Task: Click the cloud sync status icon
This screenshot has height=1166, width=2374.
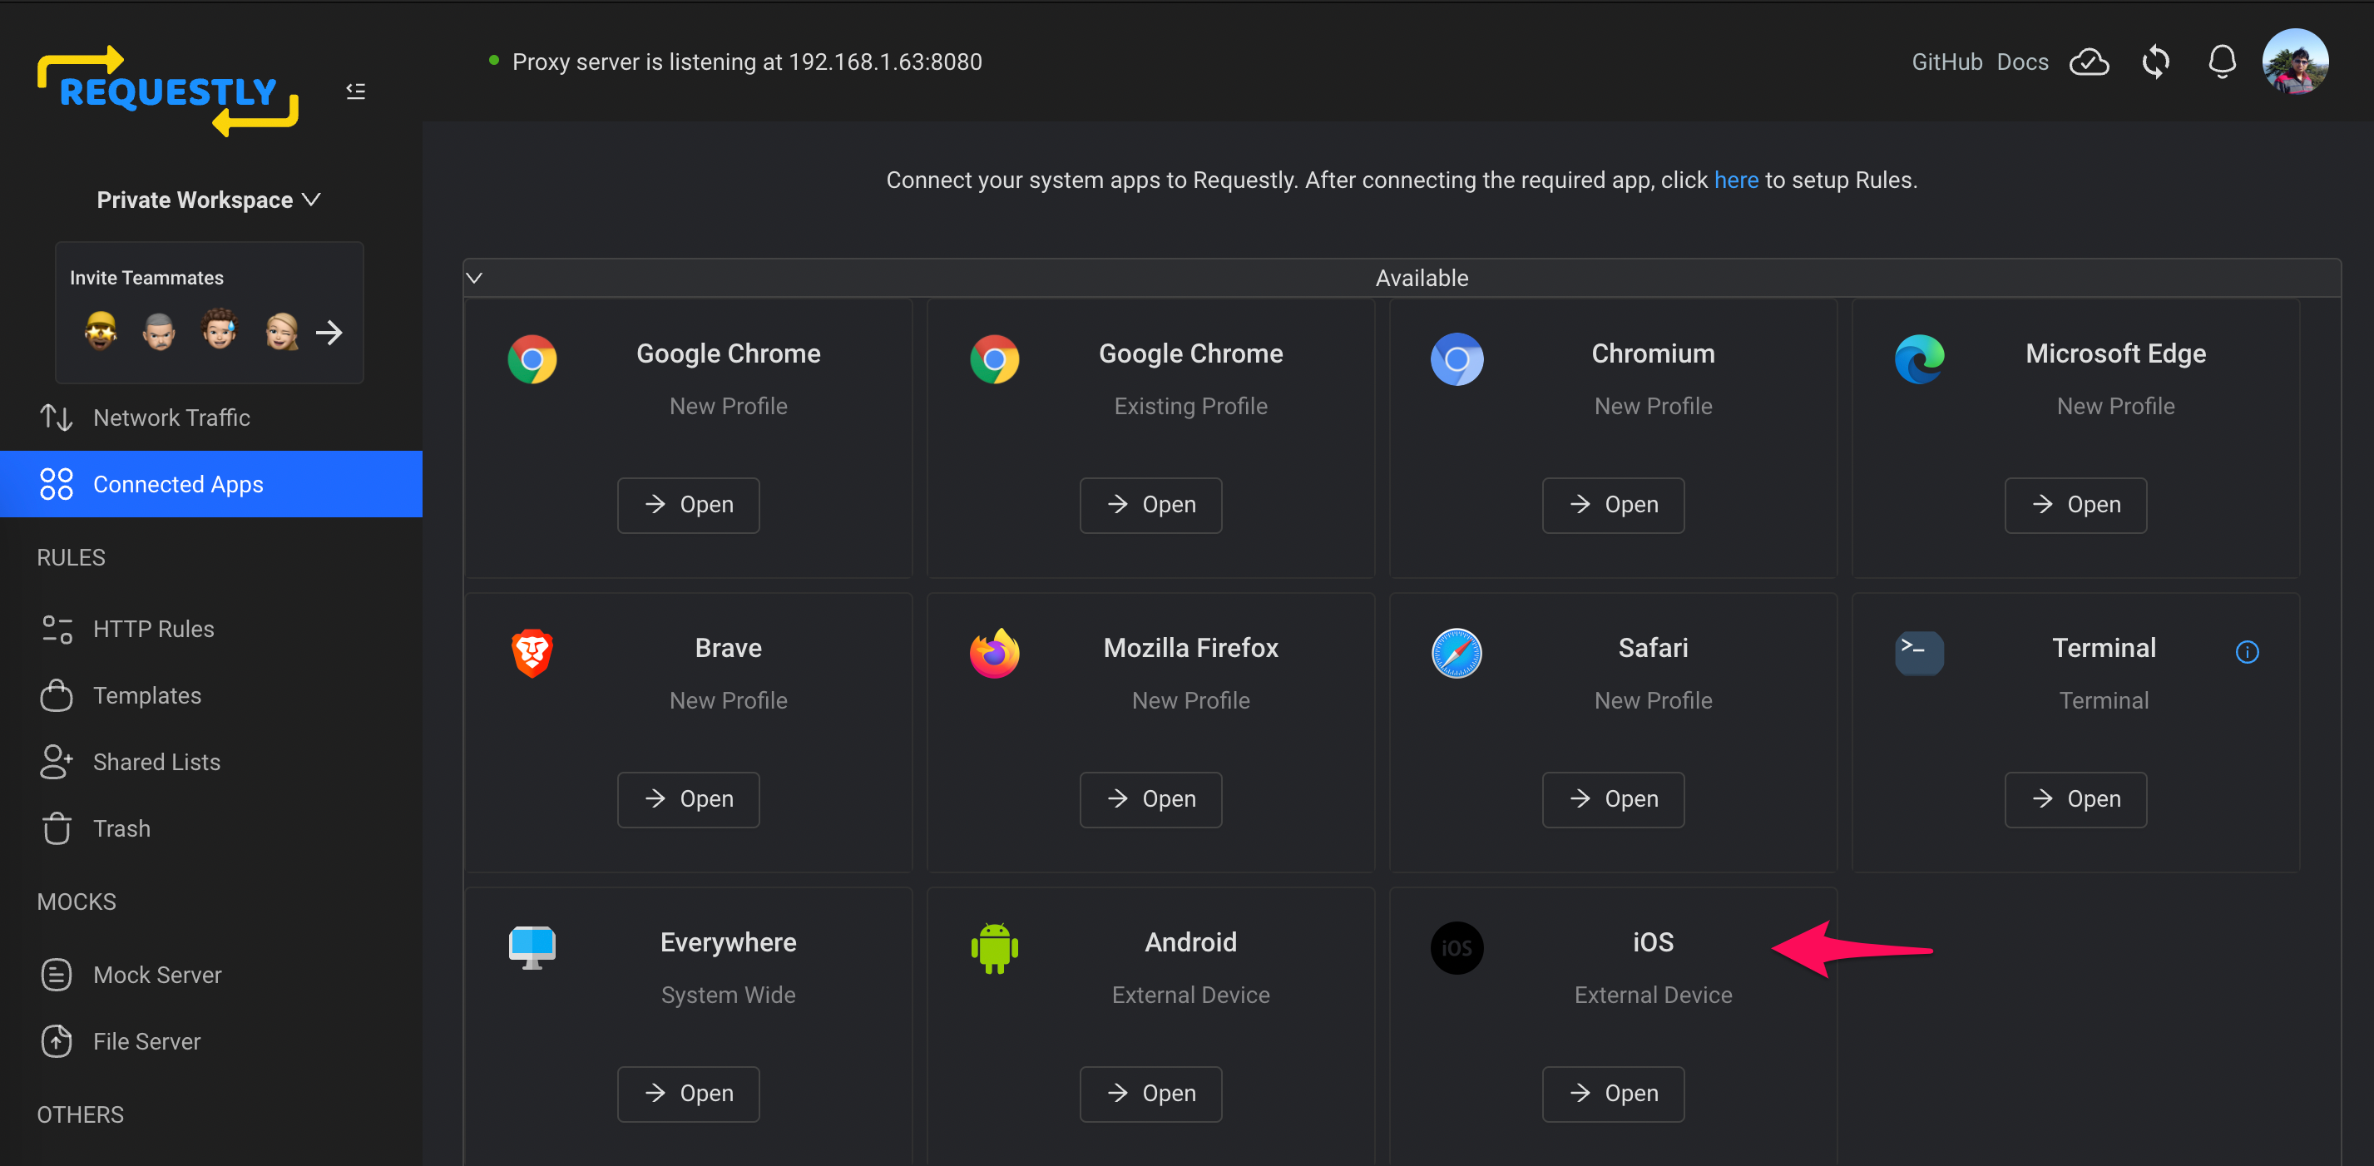Action: coord(2089,62)
